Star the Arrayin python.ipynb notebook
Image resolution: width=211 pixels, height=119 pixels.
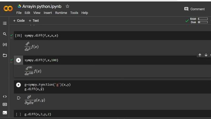coord(67,6)
